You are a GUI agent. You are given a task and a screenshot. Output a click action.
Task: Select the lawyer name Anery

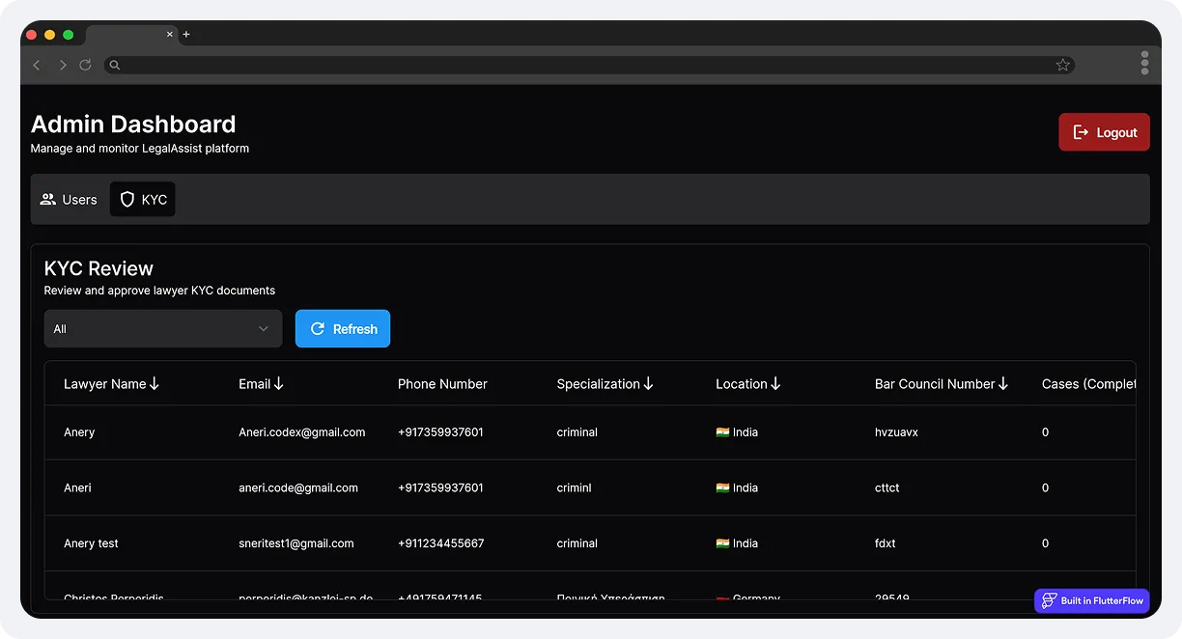79,432
